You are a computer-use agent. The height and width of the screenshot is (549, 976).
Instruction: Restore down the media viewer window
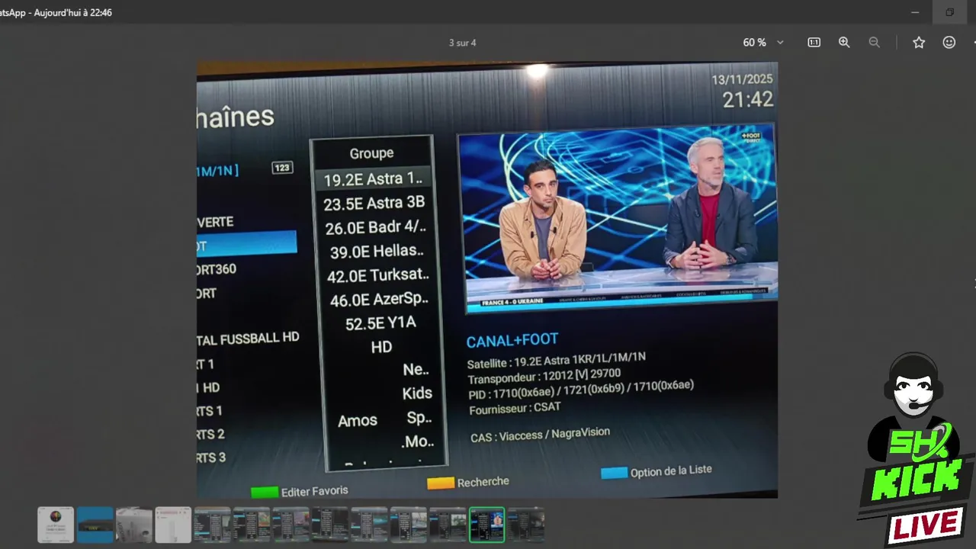click(x=949, y=12)
